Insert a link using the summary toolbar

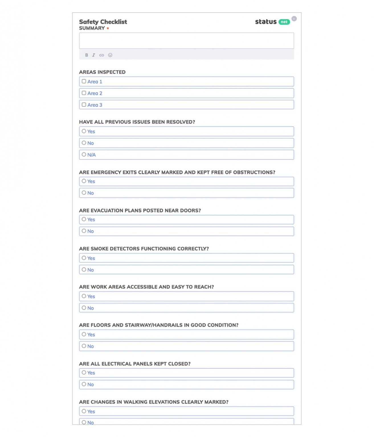pos(101,55)
